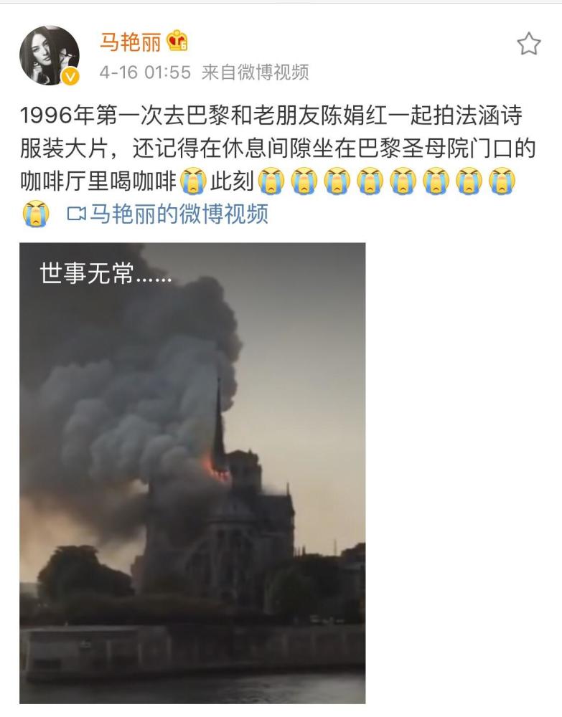562x717 pixels.
Task: Click the video camera icon before the video link
Action: (76, 214)
